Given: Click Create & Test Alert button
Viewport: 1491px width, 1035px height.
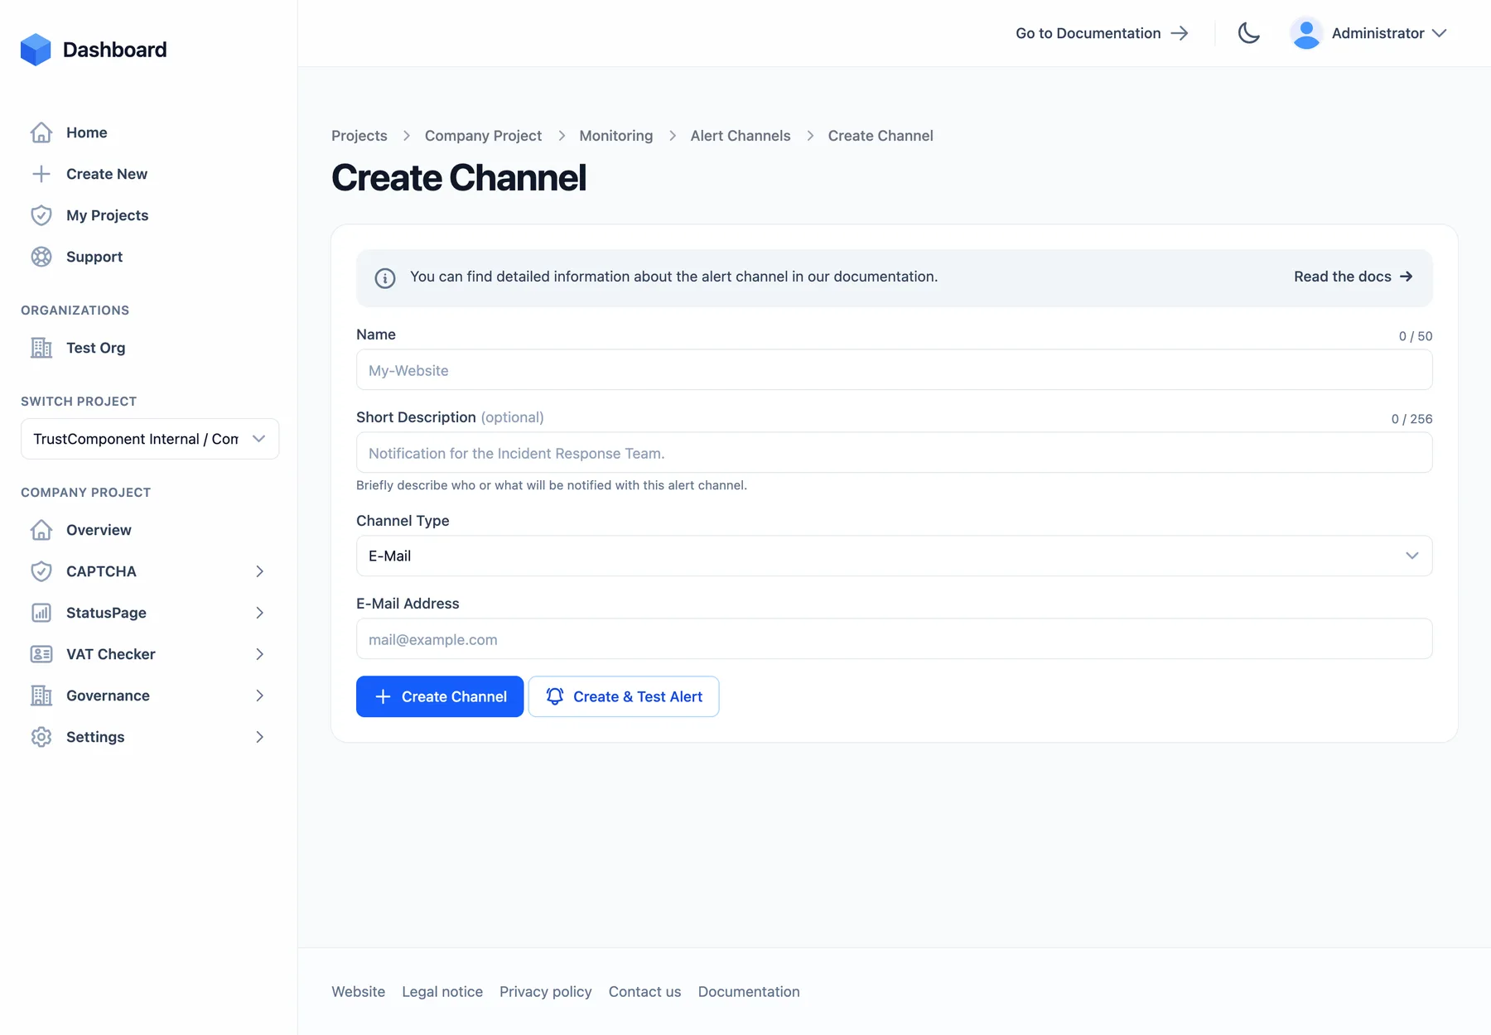Looking at the screenshot, I should [624, 696].
